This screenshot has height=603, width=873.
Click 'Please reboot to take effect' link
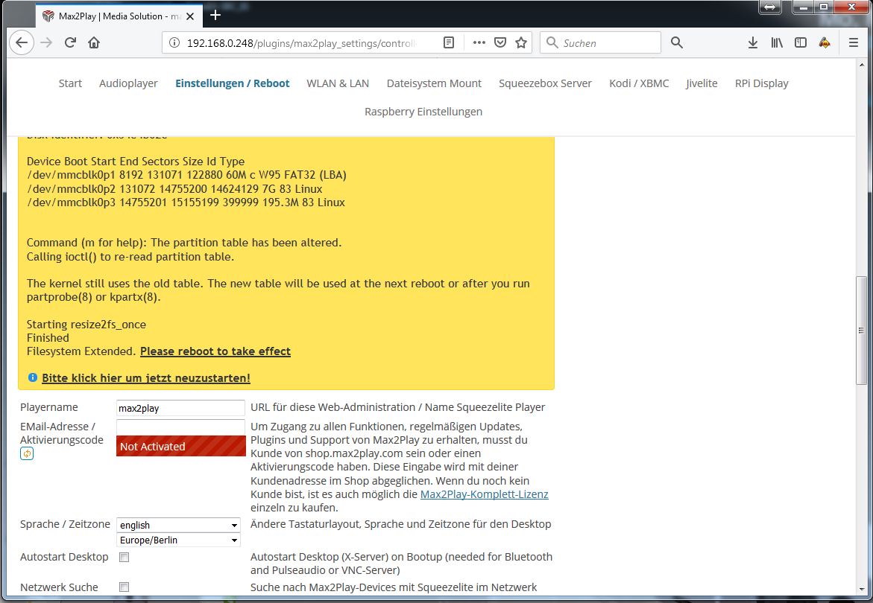215,351
